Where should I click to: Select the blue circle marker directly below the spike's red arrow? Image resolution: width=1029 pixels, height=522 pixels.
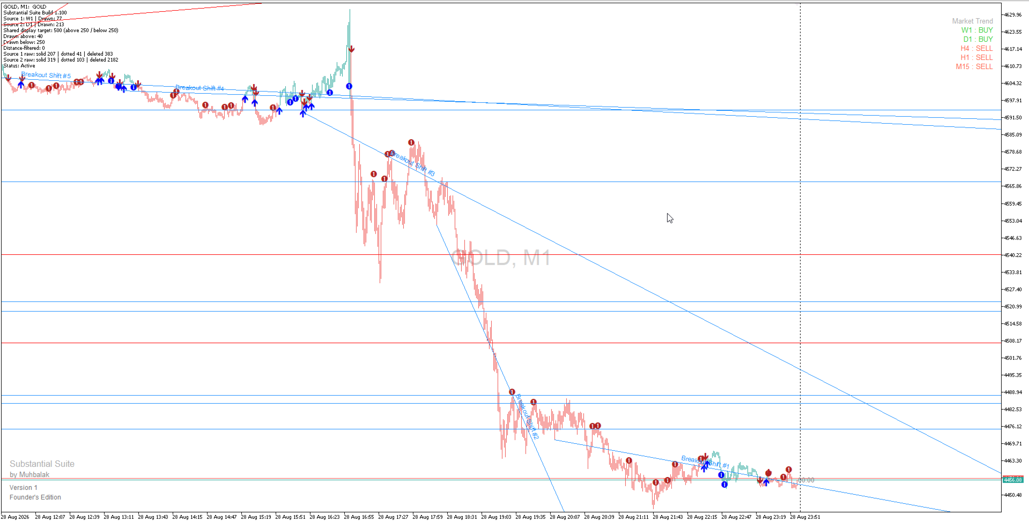tap(349, 86)
